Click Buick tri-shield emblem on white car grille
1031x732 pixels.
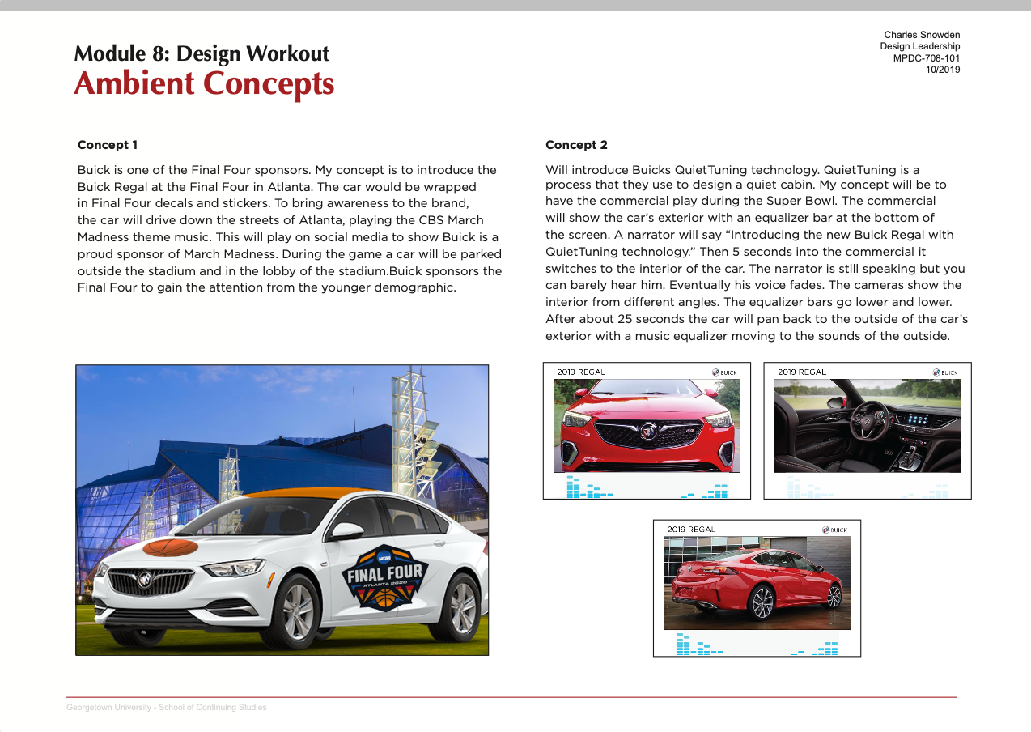(x=145, y=580)
